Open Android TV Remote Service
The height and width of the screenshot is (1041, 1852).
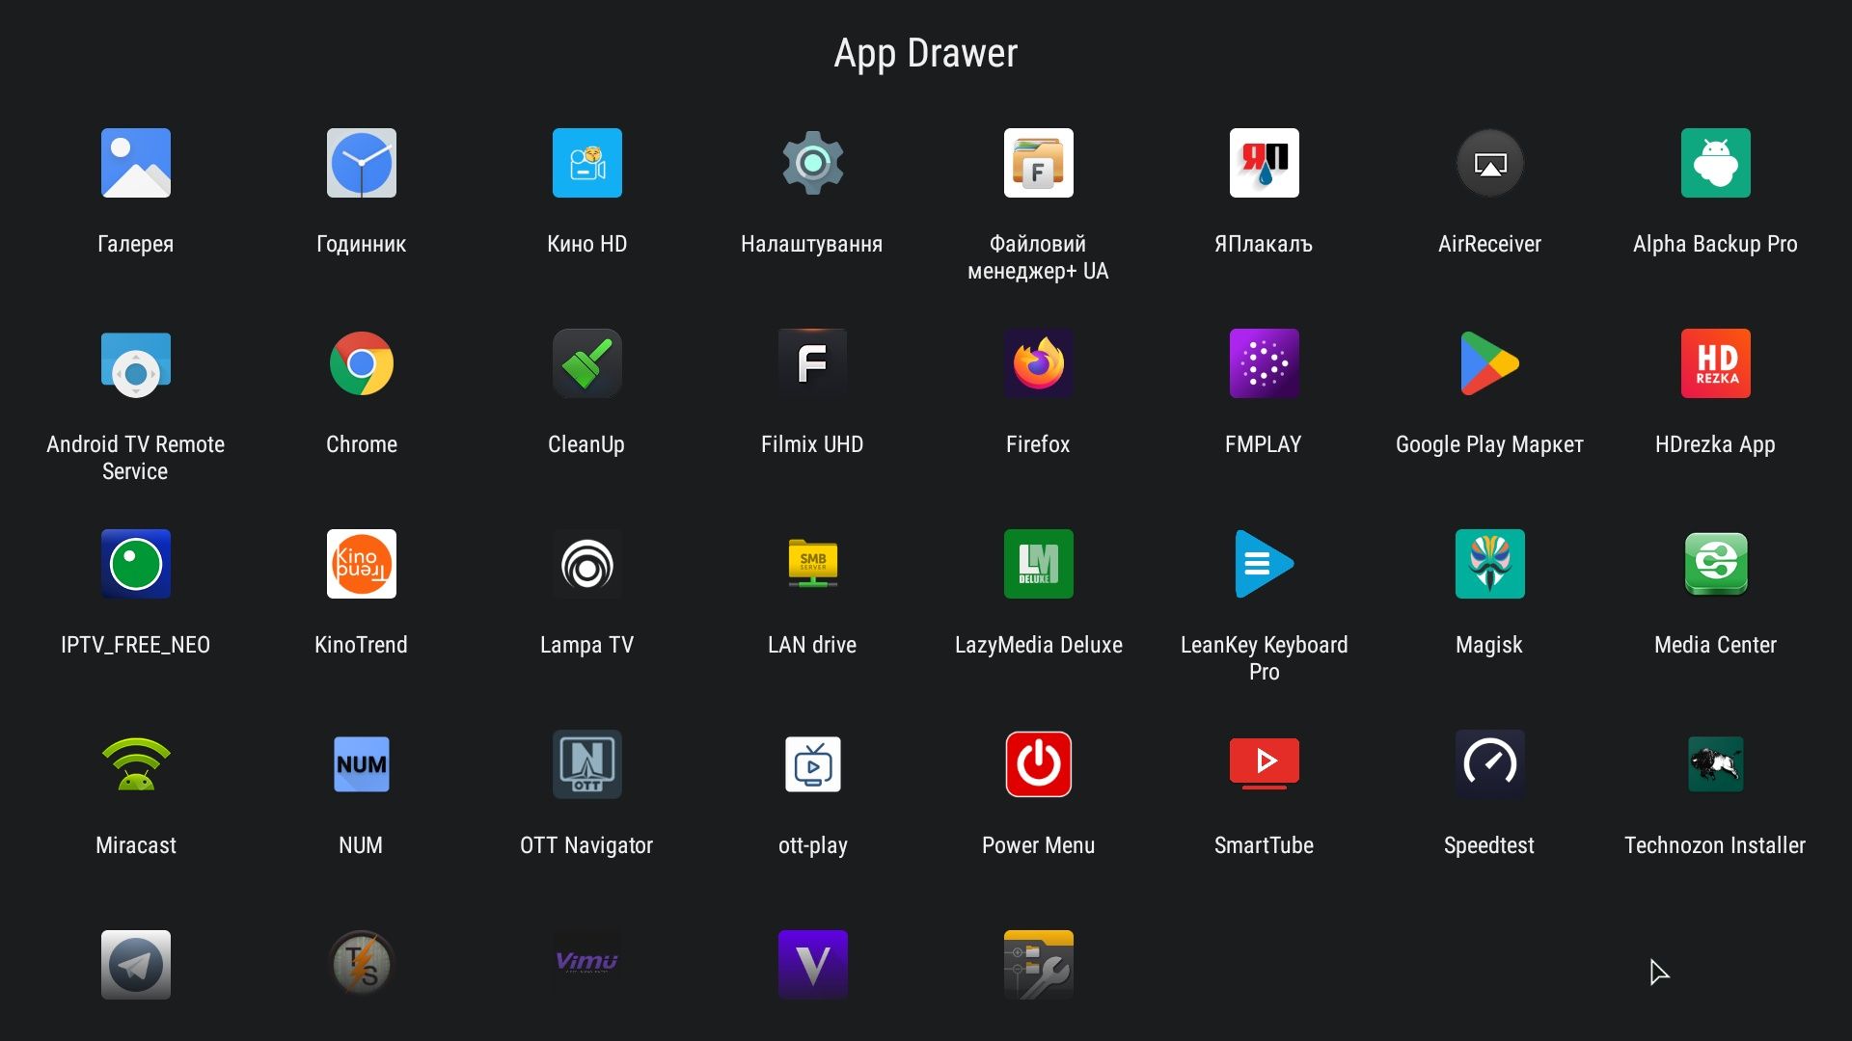(x=136, y=363)
